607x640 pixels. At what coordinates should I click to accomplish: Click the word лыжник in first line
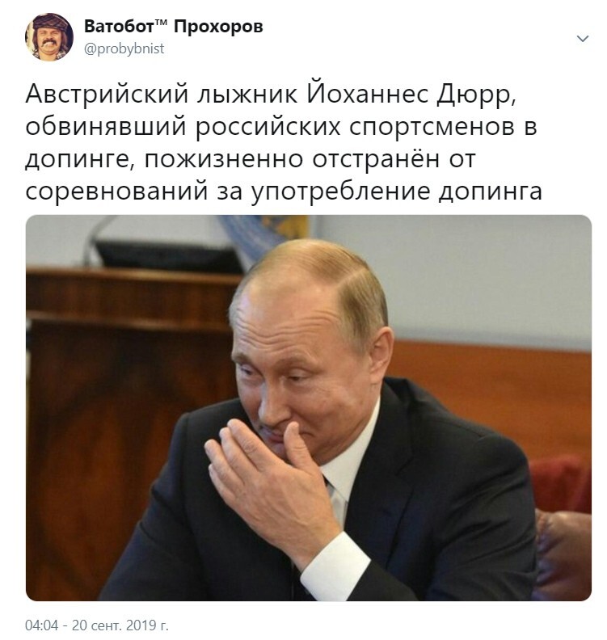(248, 95)
